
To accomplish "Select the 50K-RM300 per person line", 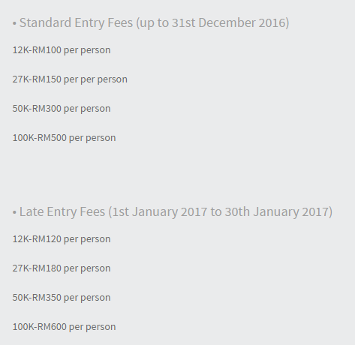I will [x=62, y=109].
